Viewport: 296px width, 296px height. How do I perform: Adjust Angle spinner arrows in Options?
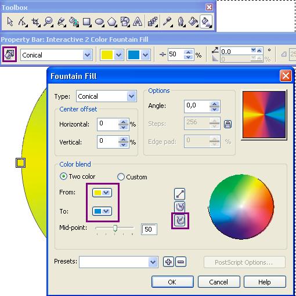point(214,107)
